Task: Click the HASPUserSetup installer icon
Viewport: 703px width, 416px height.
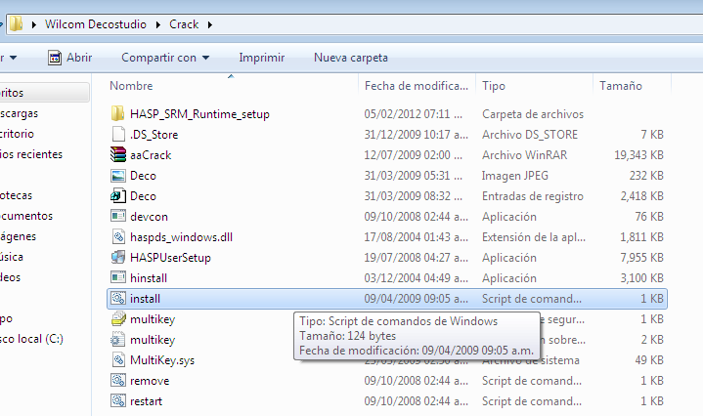Action: pos(118,257)
